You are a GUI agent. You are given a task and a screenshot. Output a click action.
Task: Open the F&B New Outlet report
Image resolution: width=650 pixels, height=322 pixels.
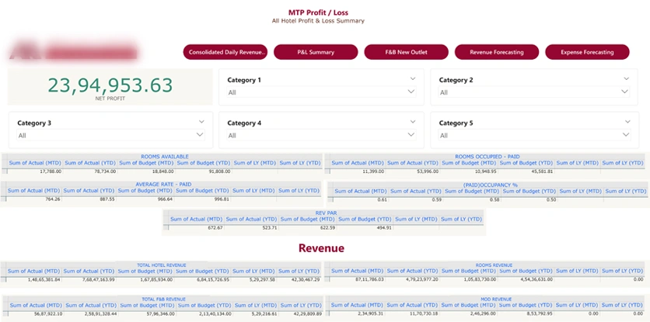point(406,52)
